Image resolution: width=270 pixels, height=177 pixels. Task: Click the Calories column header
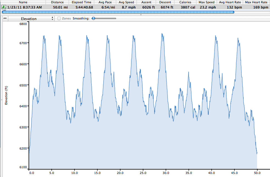coord(185,2)
